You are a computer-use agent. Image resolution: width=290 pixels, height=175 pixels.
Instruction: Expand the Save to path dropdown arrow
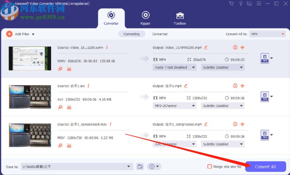click(129, 166)
